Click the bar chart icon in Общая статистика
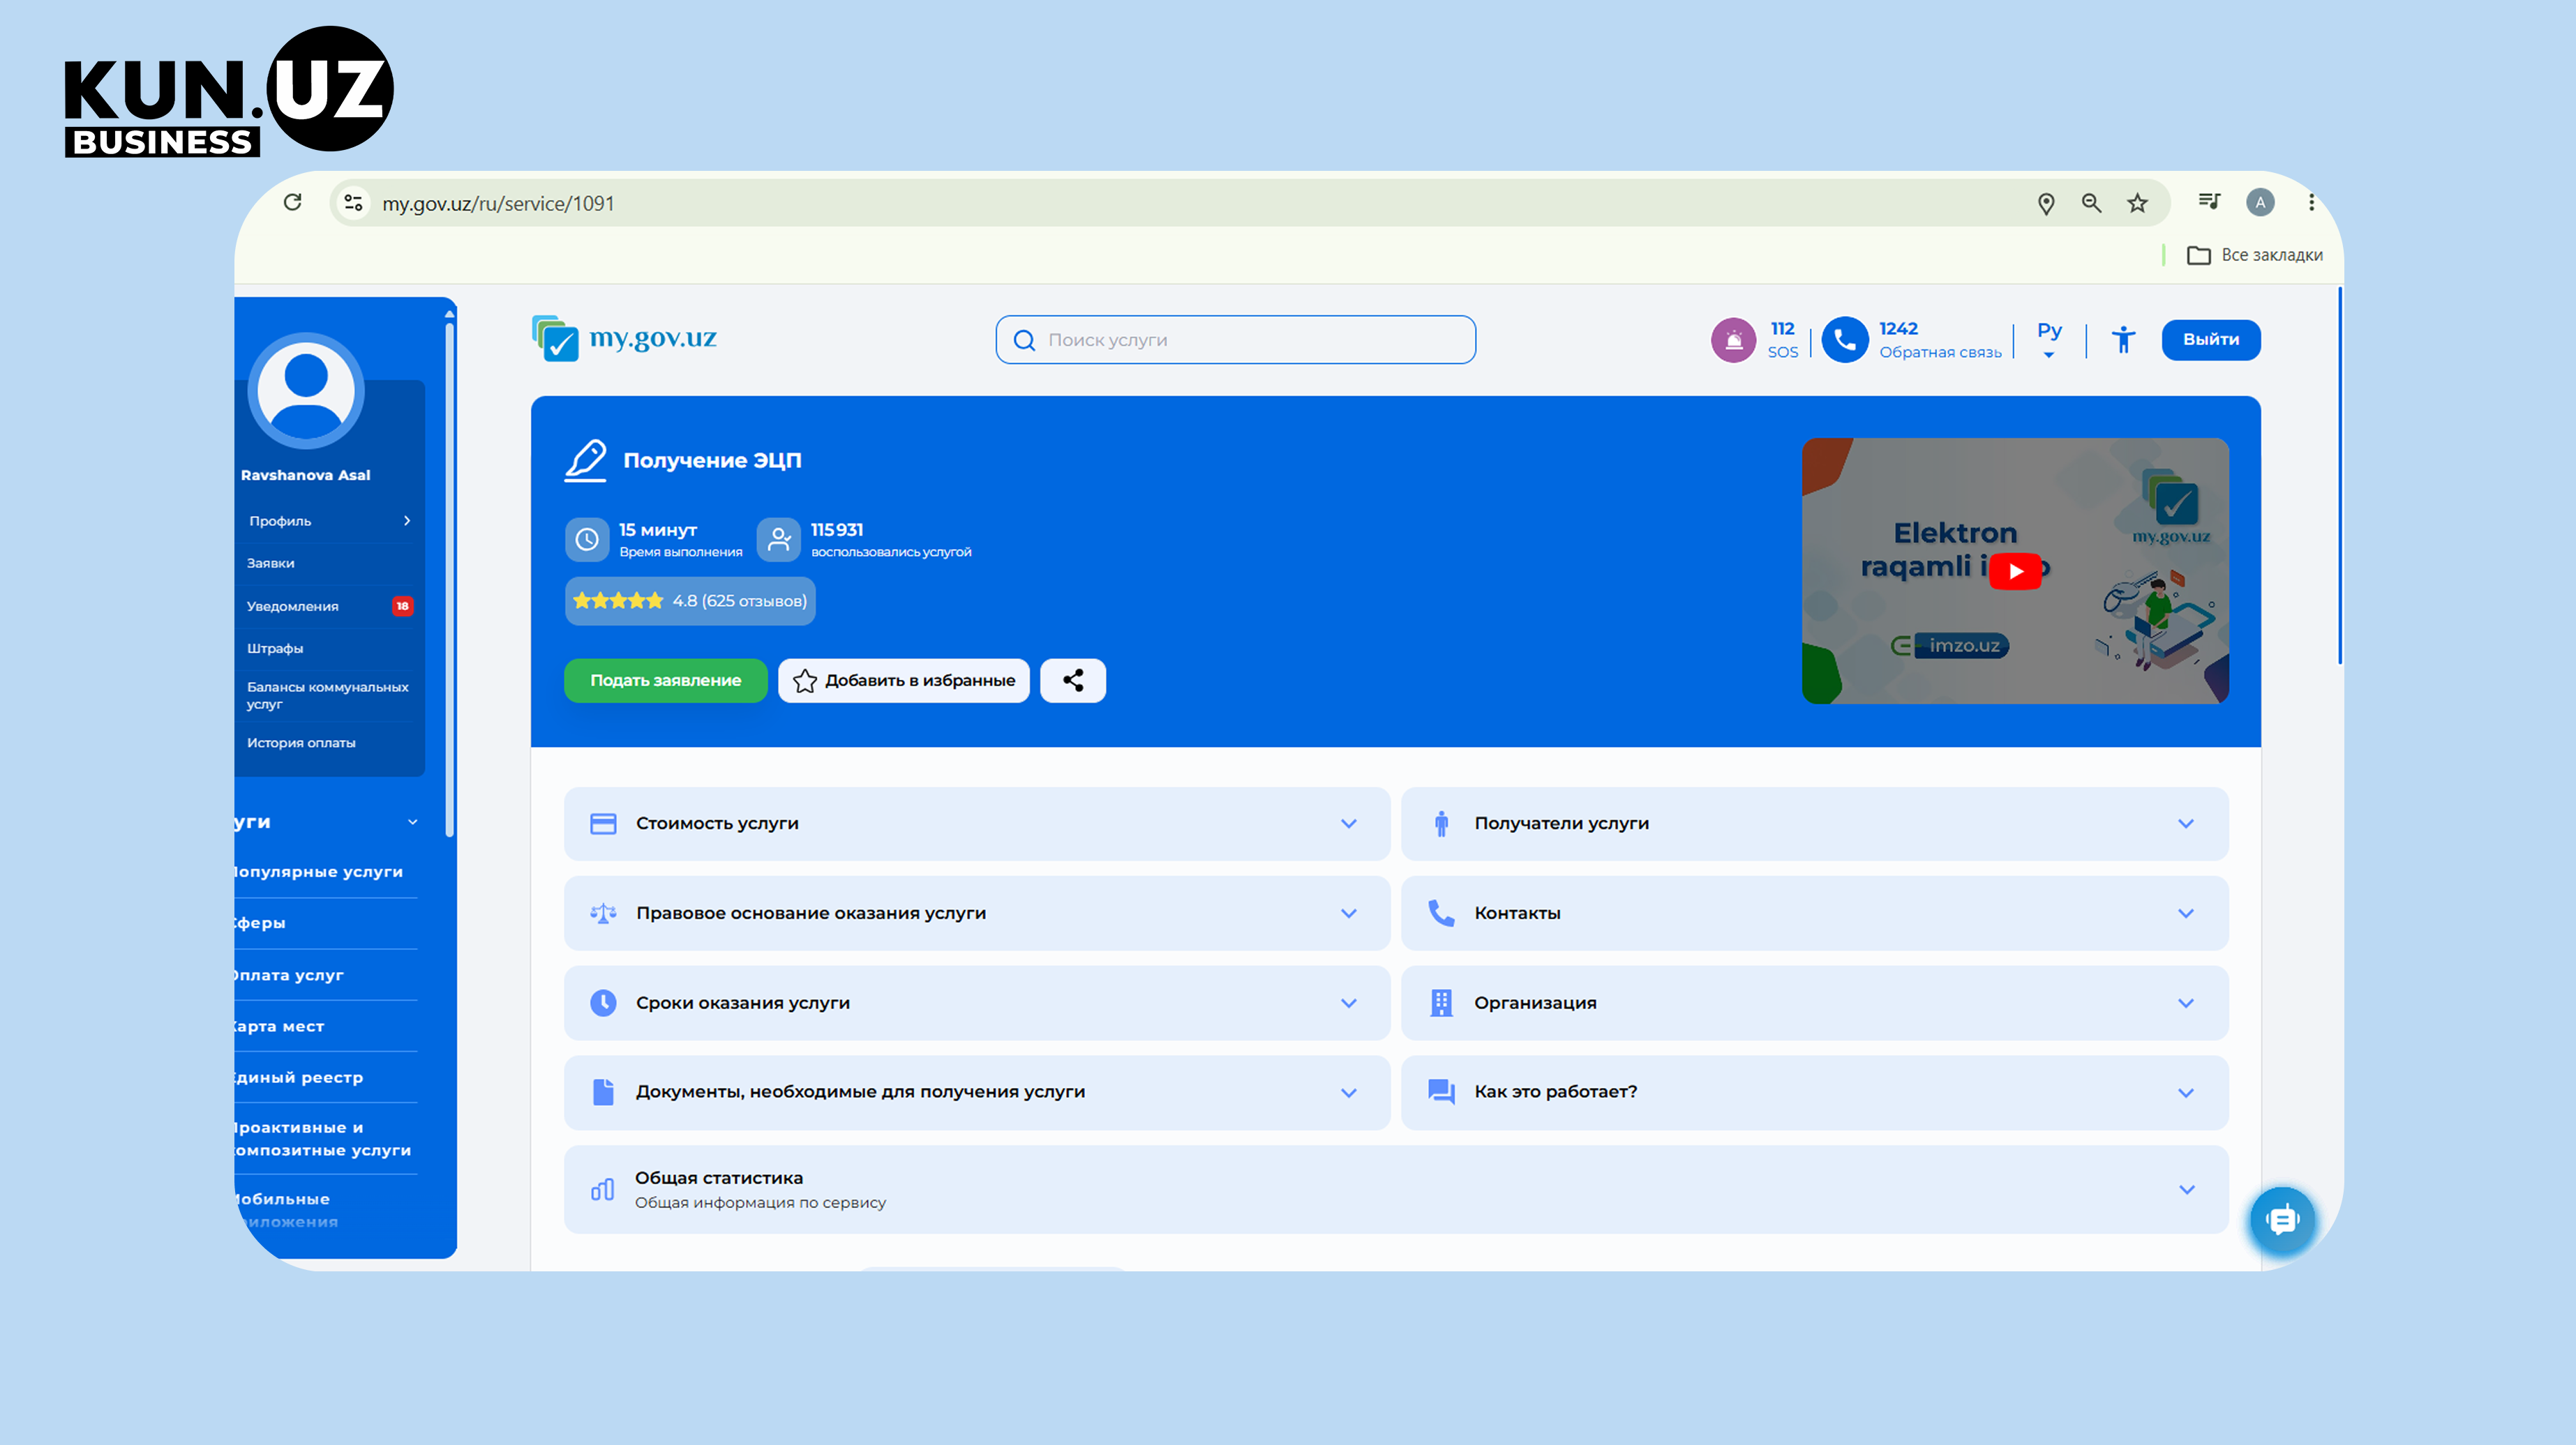Image resolution: width=2576 pixels, height=1445 pixels. pos(603,1189)
